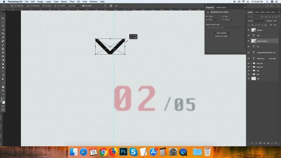281x158 pixels.
Task: Open the Select menu
Action: click(x=64, y=2)
